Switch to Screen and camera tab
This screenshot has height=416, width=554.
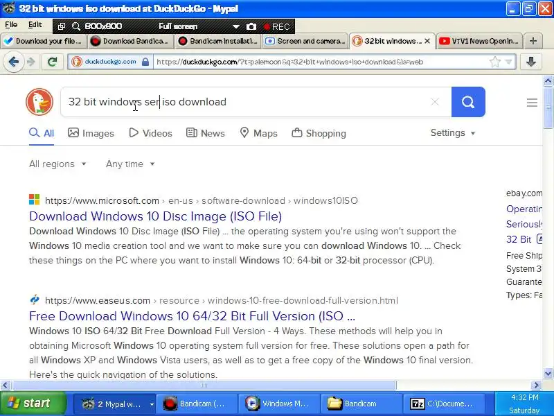[305, 41]
